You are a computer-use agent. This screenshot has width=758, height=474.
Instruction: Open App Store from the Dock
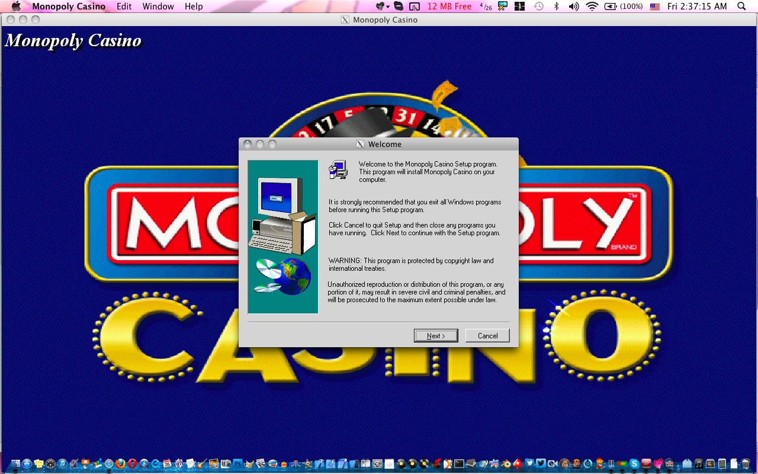27,464
